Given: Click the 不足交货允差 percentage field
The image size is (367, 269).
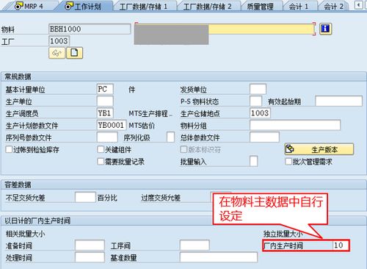Looking at the screenshot, I should 85,197.
